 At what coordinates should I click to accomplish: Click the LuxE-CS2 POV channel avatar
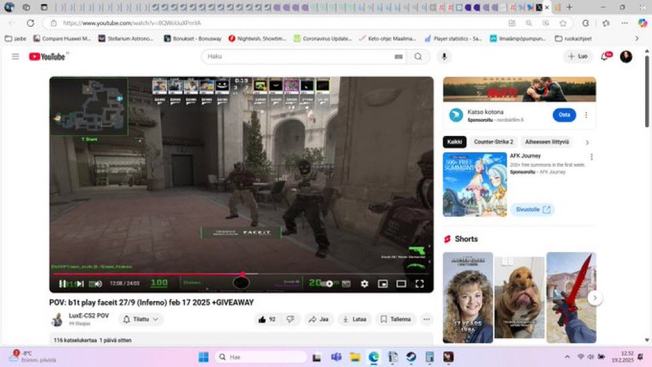click(57, 320)
